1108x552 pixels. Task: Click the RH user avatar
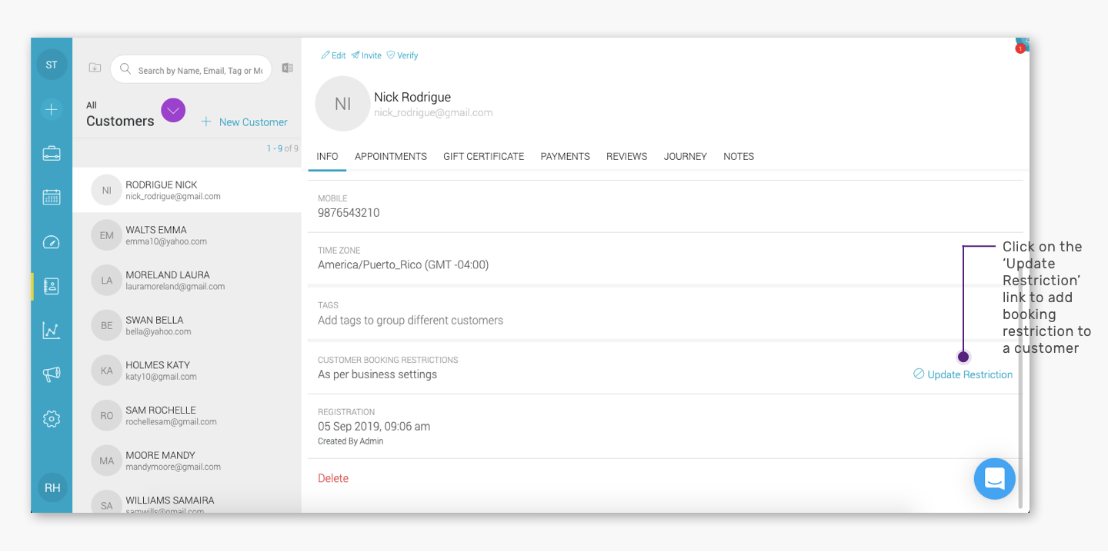point(52,487)
